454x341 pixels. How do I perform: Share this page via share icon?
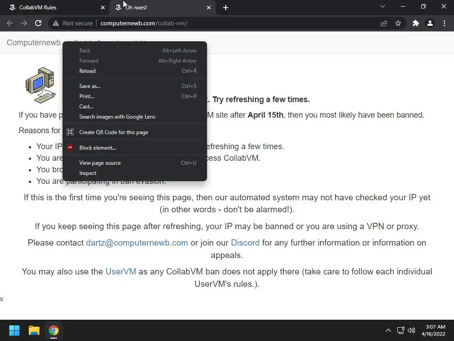(x=384, y=23)
